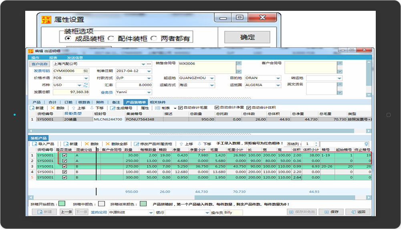Open 目的地 ORAN dropdown
This screenshot has height=229, width=401.
pyautogui.click(x=278, y=78)
